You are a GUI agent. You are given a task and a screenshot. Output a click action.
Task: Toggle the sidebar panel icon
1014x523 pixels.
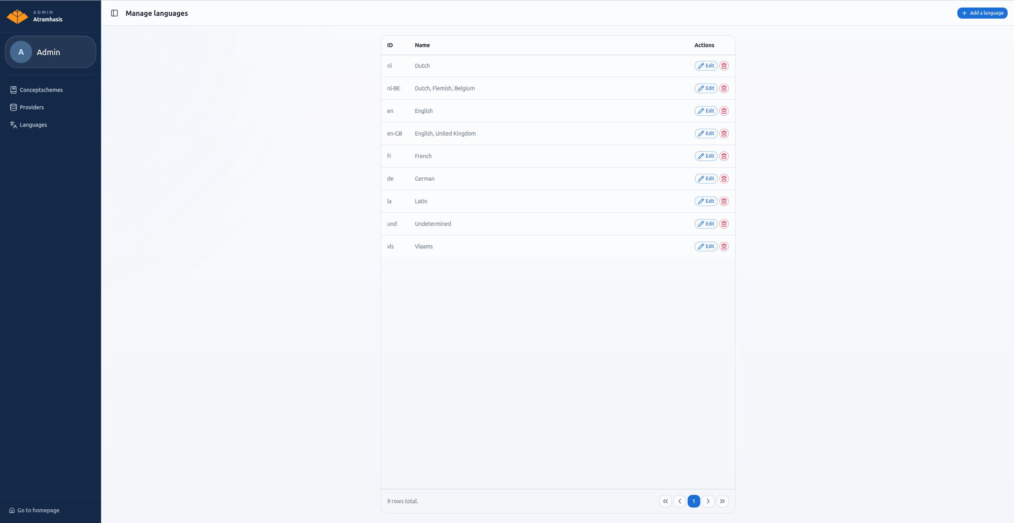(x=114, y=13)
